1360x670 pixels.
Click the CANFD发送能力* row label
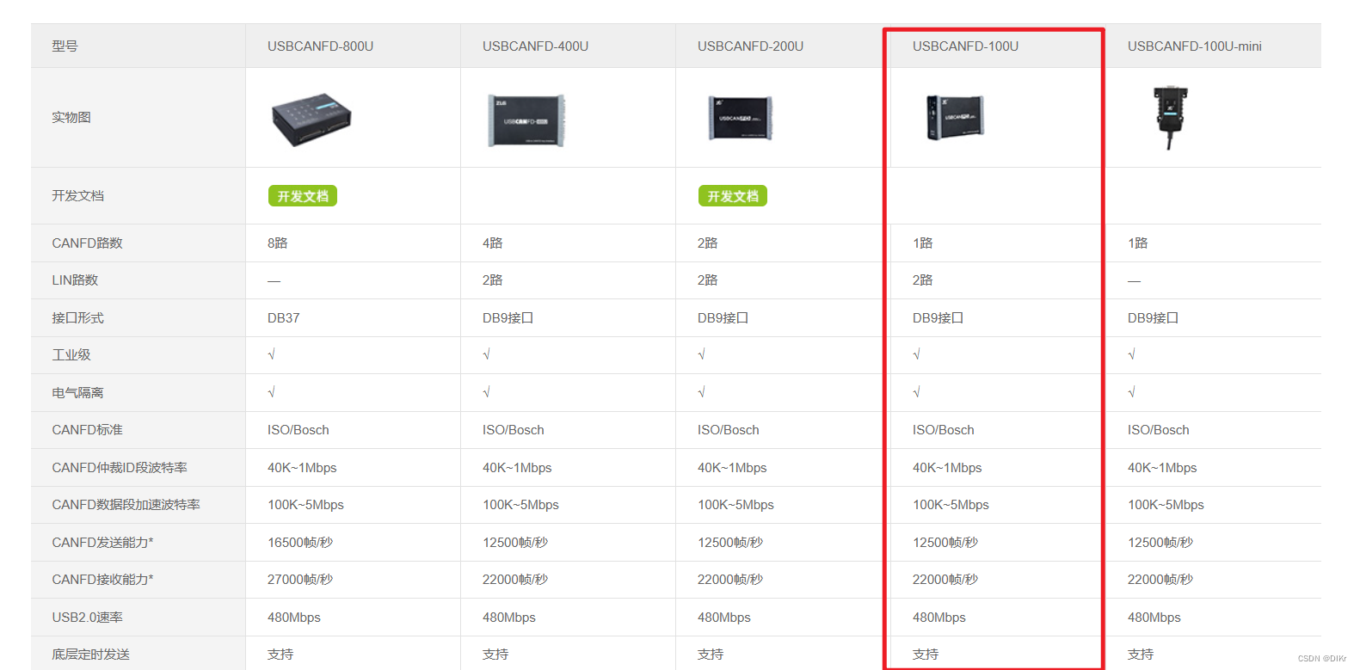pyautogui.click(x=102, y=543)
